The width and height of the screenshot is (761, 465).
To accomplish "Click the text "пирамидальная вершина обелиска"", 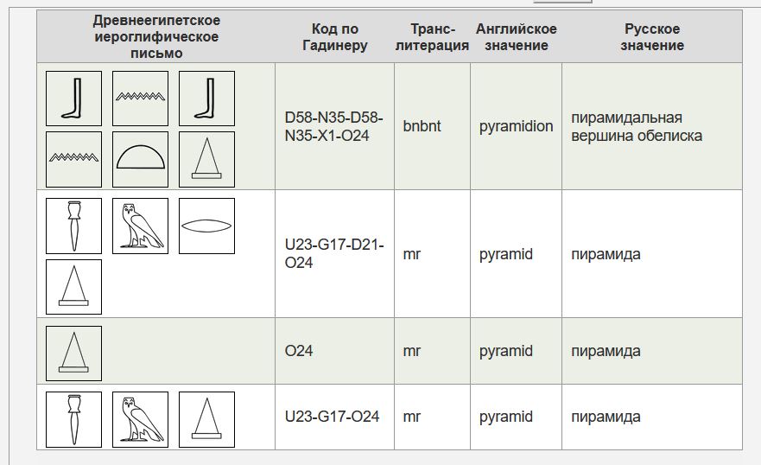I will pos(637,126).
